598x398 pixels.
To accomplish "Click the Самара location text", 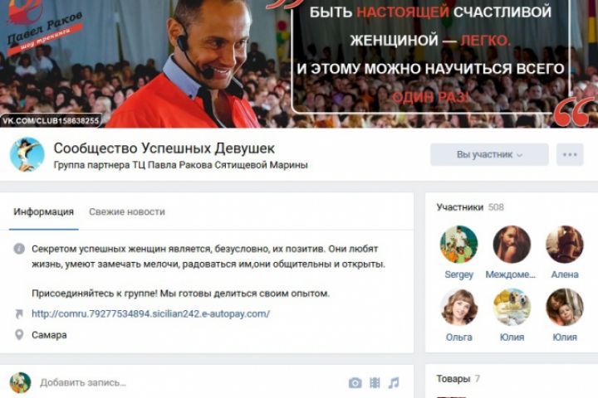I will pyautogui.click(x=49, y=335).
